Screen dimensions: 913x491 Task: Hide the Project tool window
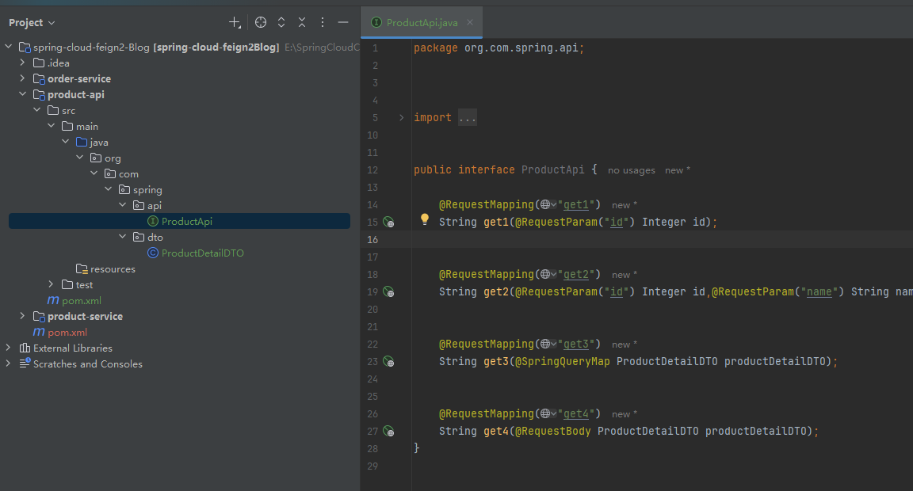343,23
